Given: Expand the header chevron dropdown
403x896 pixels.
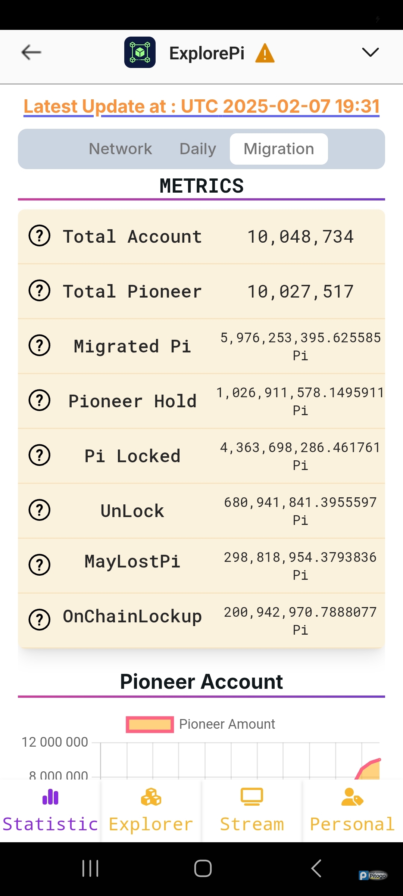Looking at the screenshot, I should [x=370, y=52].
